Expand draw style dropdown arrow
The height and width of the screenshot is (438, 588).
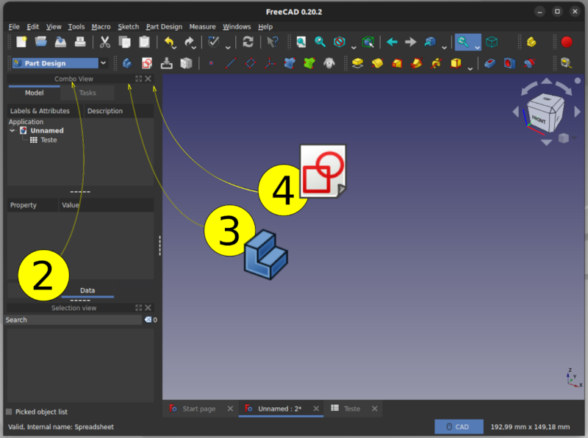click(354, 47)
